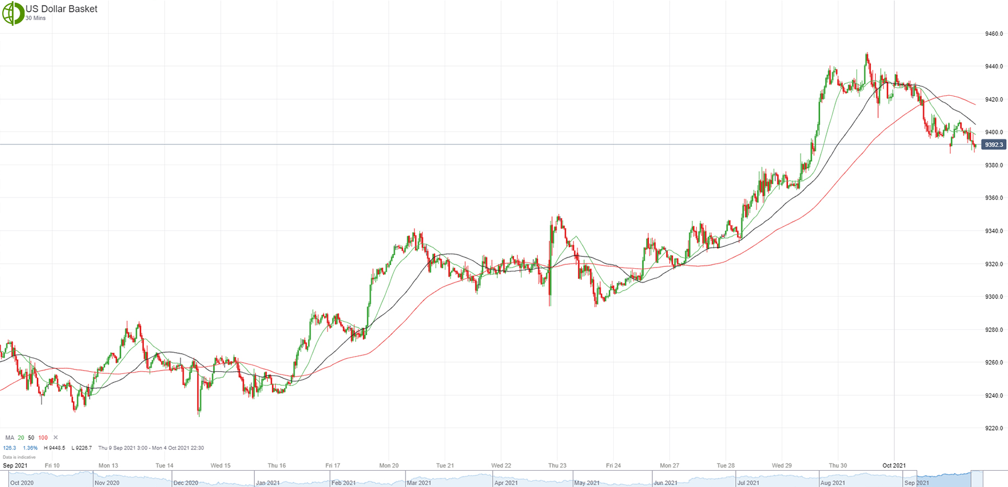
Task: Jump to May 2021 in the navigator strip
Action: [x=587, y=483]
